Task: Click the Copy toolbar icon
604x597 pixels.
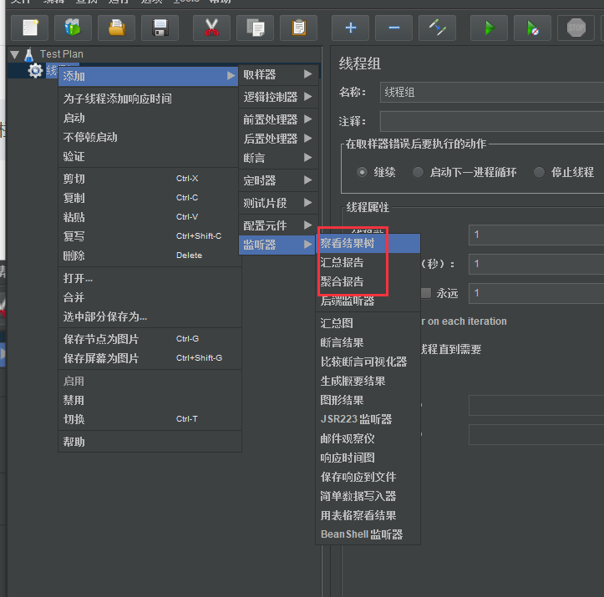Action: point(255,28)
